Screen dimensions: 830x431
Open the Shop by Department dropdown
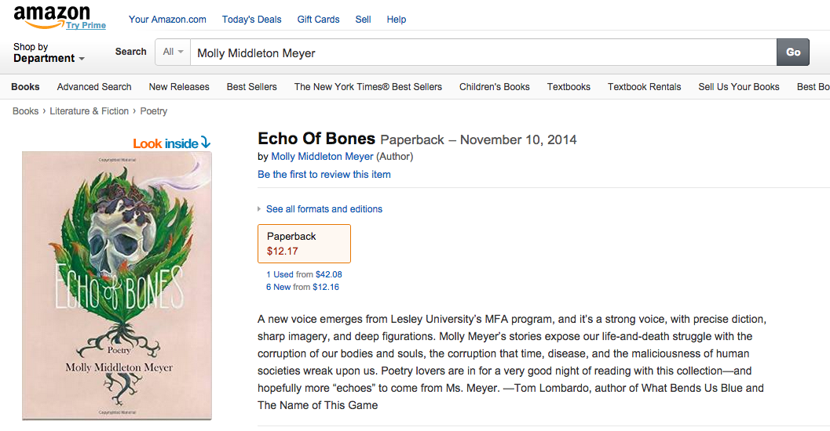(49, 53)
